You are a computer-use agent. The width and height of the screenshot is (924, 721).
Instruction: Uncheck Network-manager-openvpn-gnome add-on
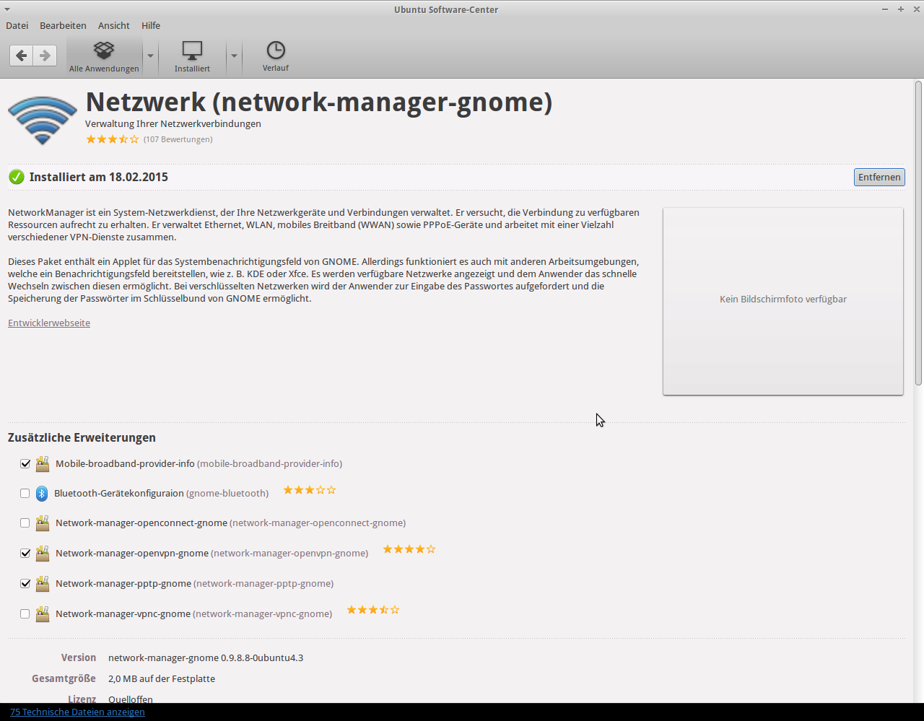click(x=25, y=554)
